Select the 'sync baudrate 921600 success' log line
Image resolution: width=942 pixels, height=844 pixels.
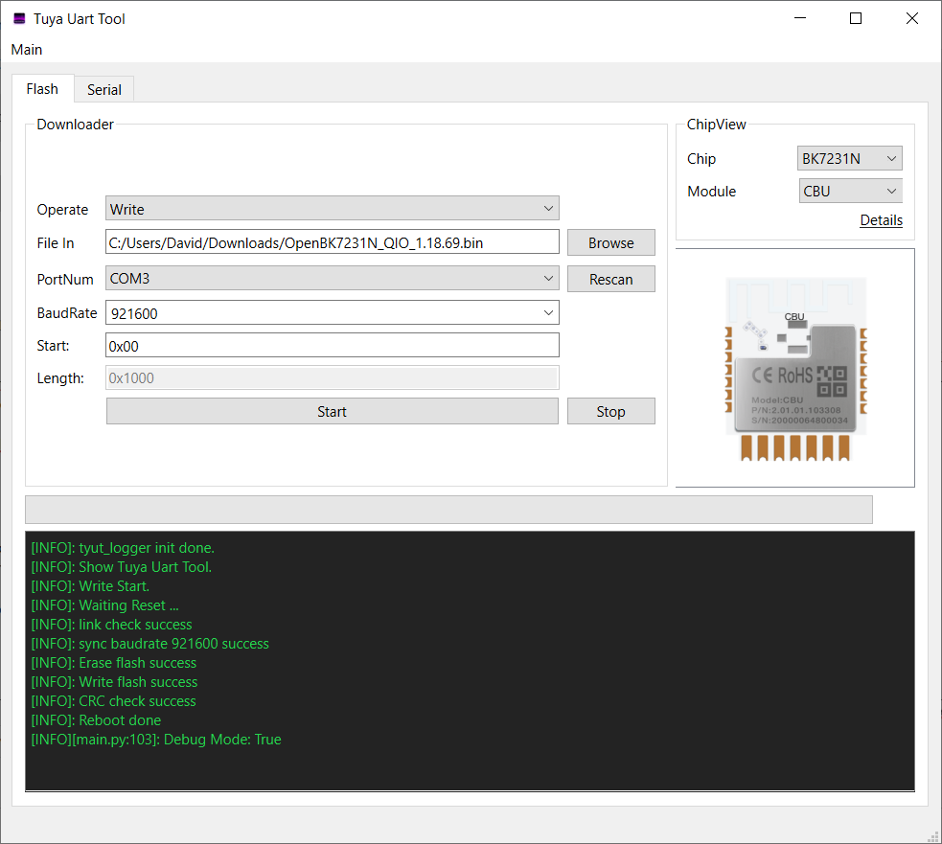click(x=150, y=644)
